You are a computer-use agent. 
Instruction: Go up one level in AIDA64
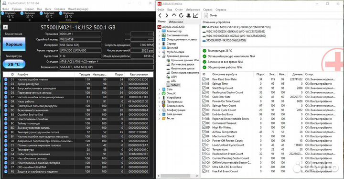(174, 15)
